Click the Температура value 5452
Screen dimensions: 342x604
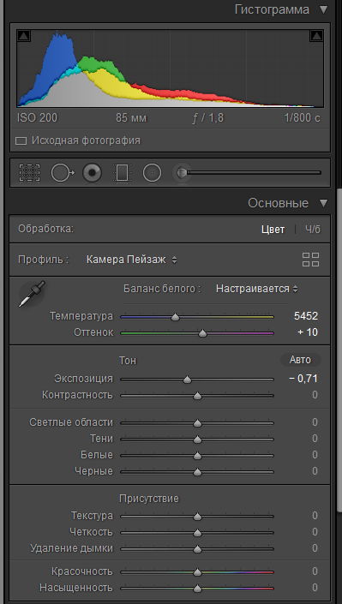click(x=306, y=316)
